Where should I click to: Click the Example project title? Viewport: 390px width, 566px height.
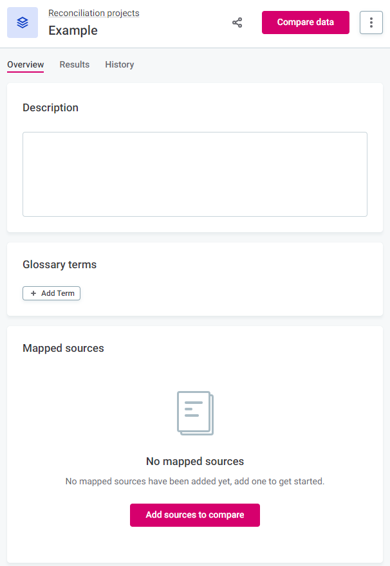(x=73, y=30)
